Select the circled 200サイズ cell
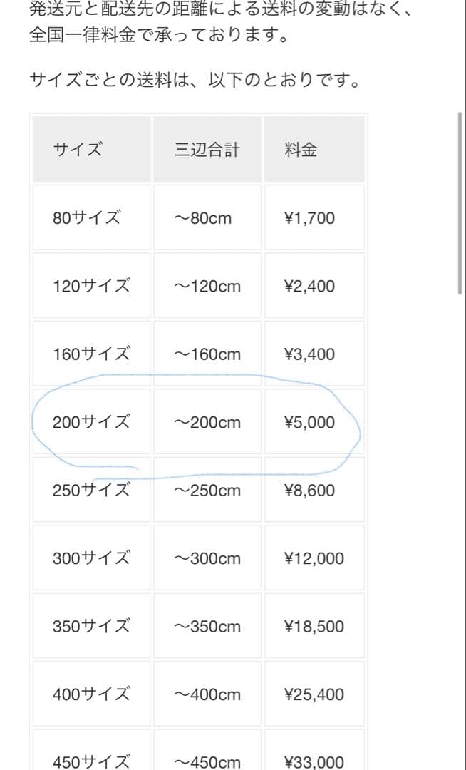466x770 pixels. coord(91,422)
